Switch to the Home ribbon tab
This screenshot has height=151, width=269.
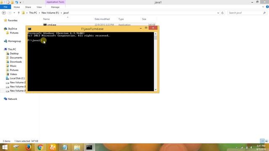tap(17, 7)
